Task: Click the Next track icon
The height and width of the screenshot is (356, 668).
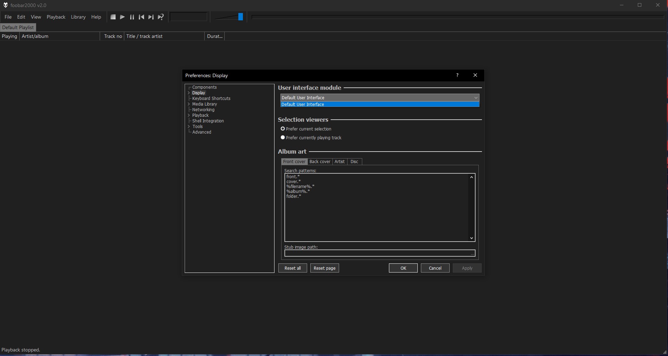Action: [151, 17]
